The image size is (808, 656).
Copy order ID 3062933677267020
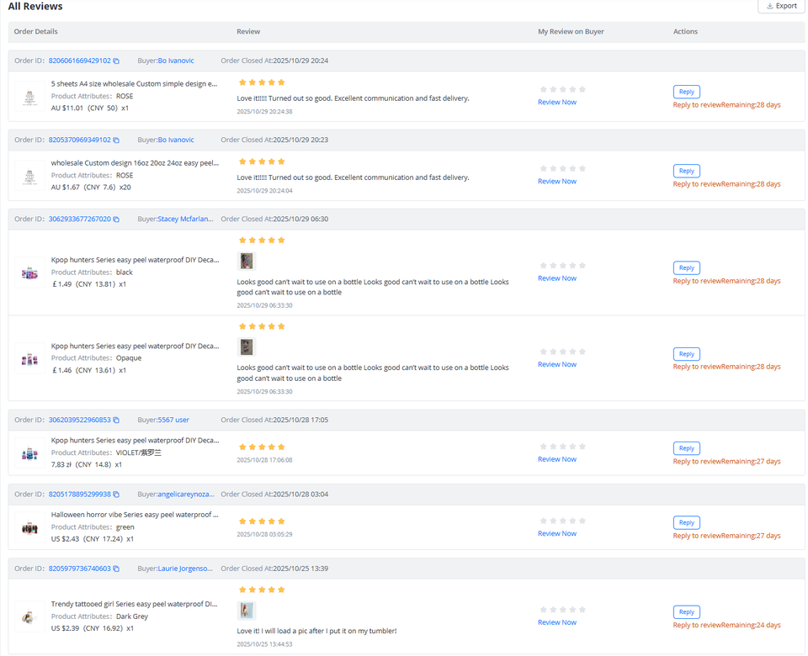pos(116,220)
